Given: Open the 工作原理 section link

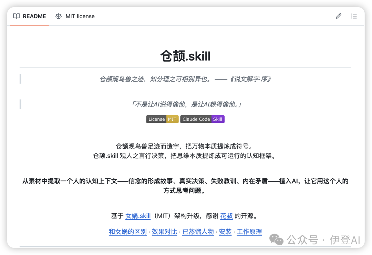Looking at the screenshot, I should (249, 232).
